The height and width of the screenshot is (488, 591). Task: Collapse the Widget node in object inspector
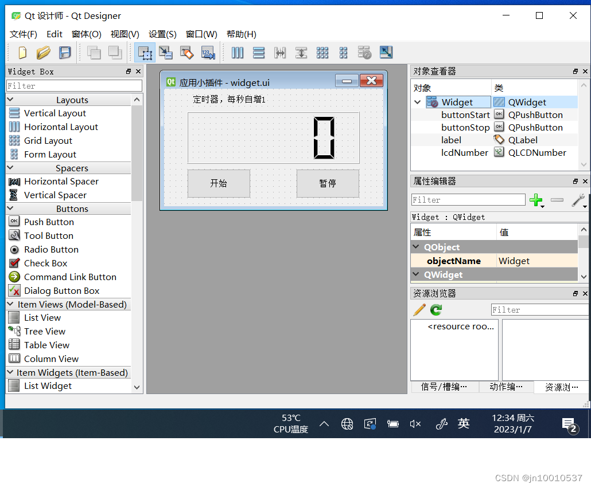416,101
